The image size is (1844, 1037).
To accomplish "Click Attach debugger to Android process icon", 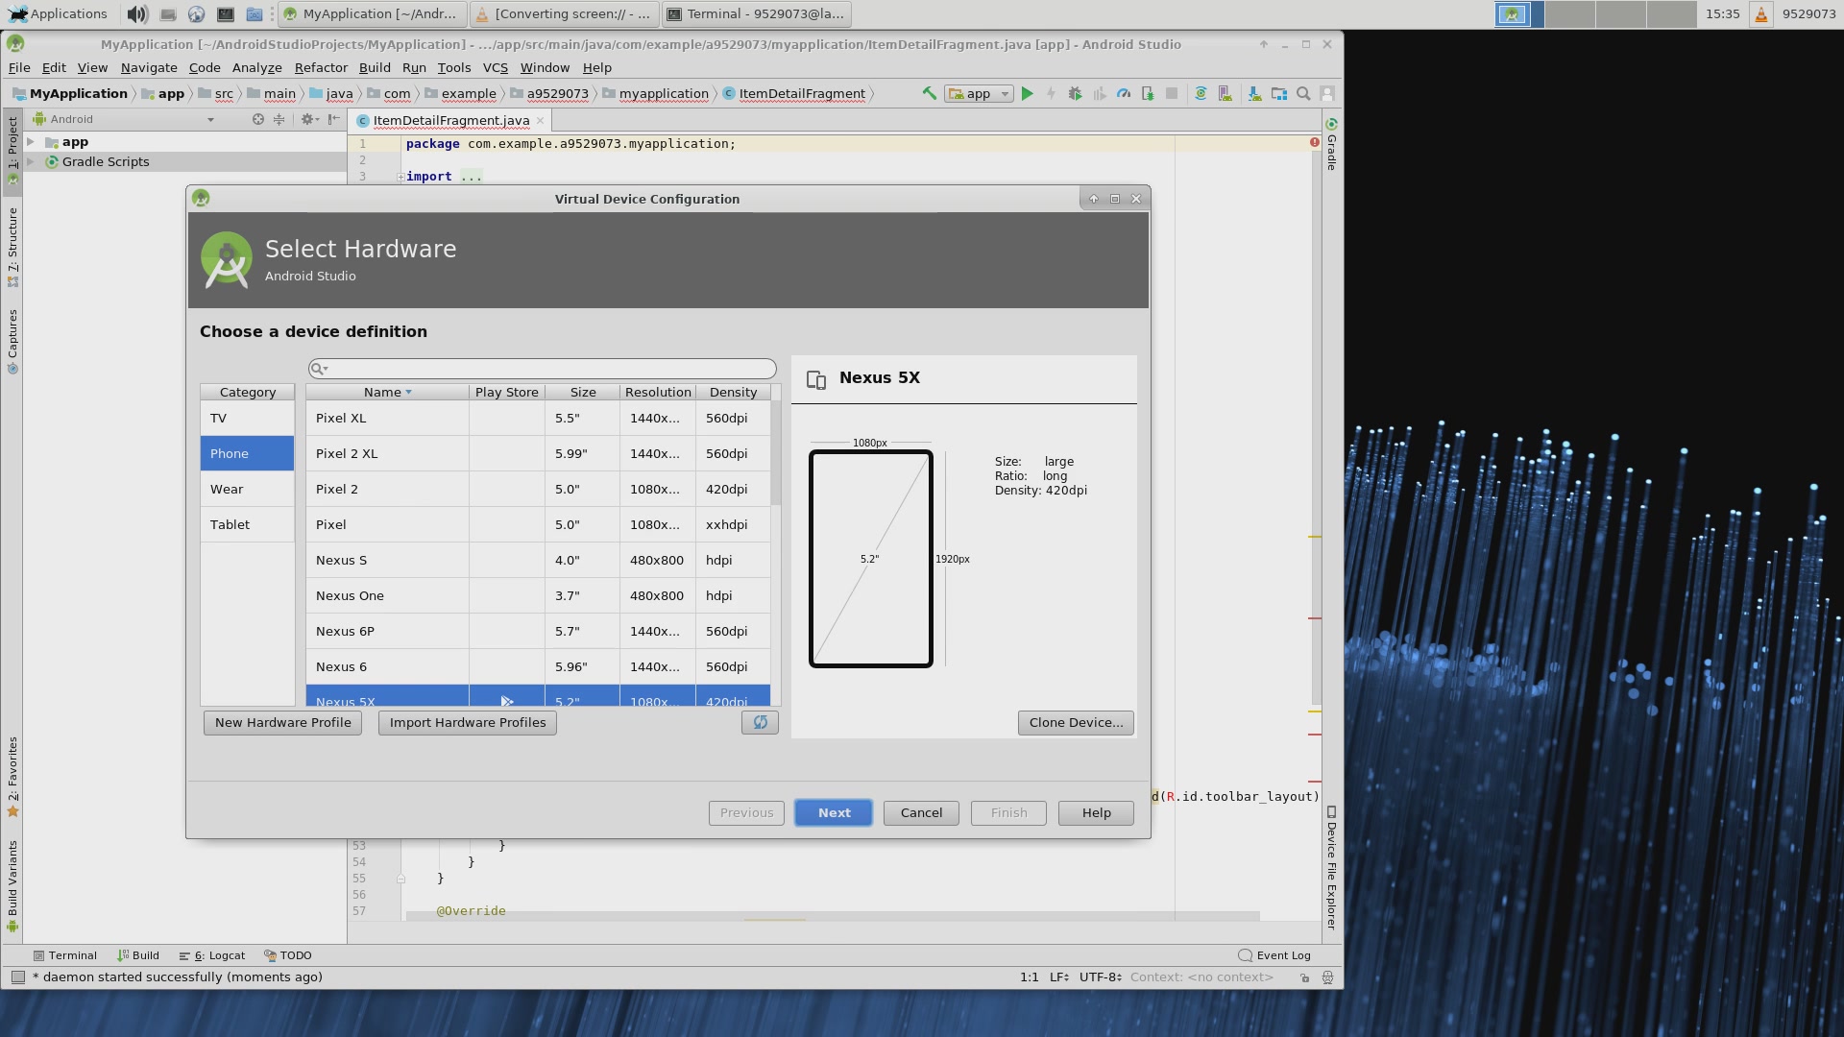I will tap(1148, 93).
